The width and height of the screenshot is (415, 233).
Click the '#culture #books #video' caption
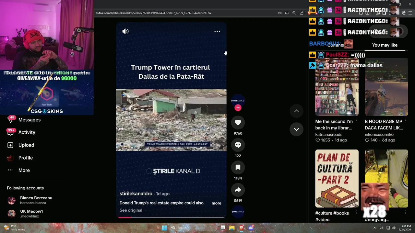pos(332,216)
